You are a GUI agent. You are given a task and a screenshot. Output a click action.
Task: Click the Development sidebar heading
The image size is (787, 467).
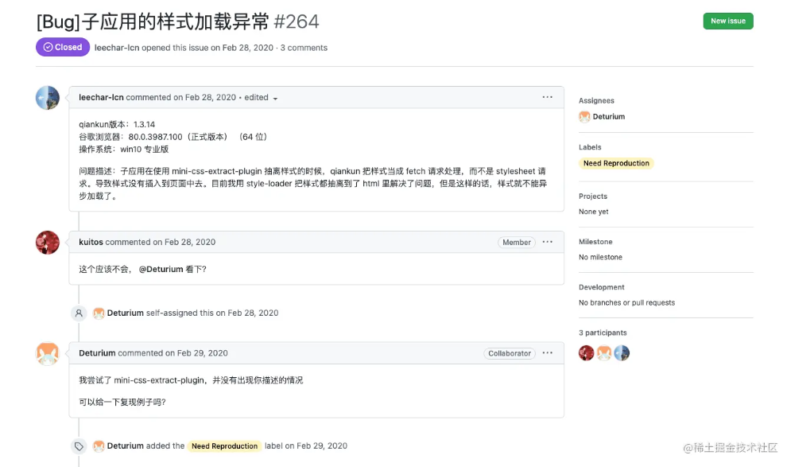click(601, 287)
